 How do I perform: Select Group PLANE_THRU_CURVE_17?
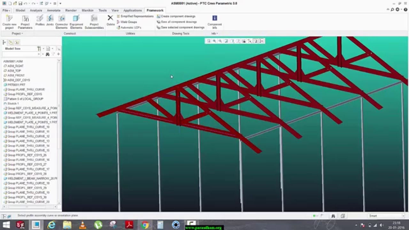(x=27, y=169)
